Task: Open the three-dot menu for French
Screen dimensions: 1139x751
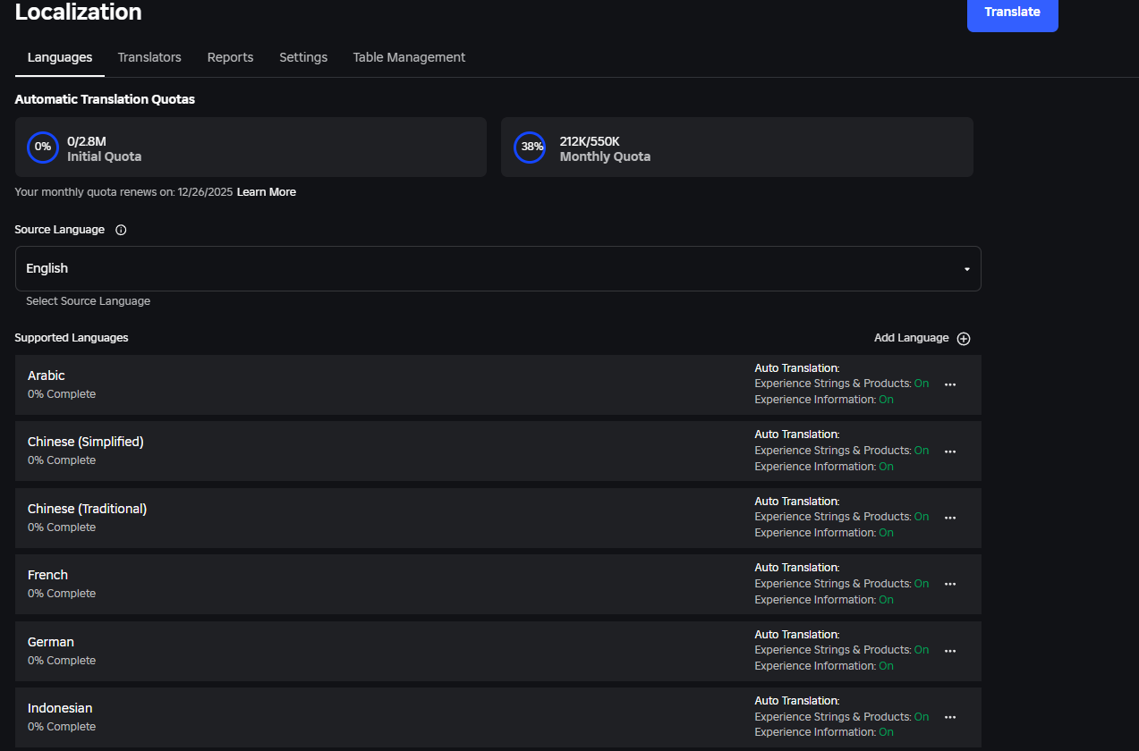Action: pos(950,585)
